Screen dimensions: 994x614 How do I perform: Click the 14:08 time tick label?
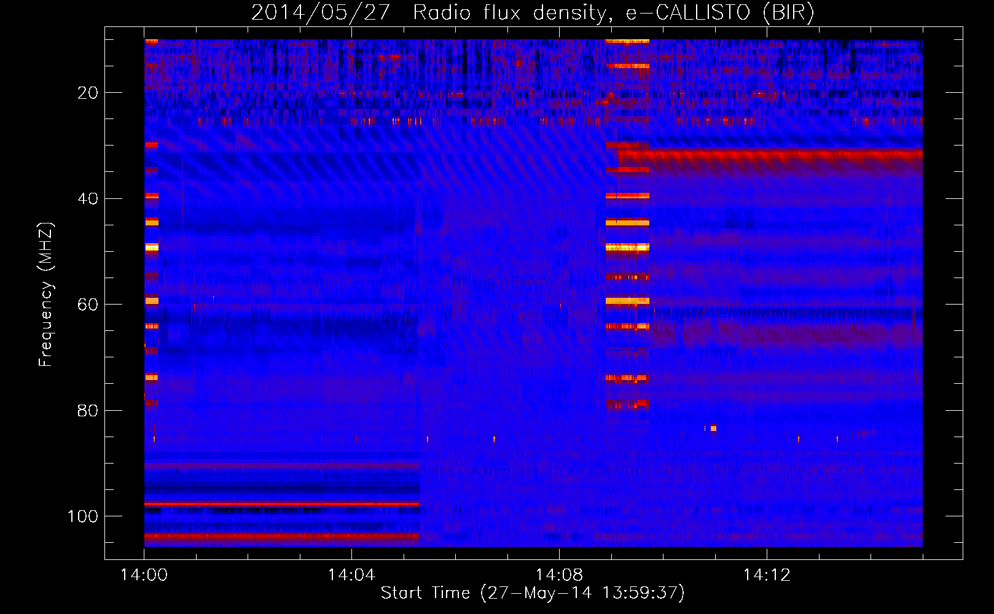tap(559, 575)
